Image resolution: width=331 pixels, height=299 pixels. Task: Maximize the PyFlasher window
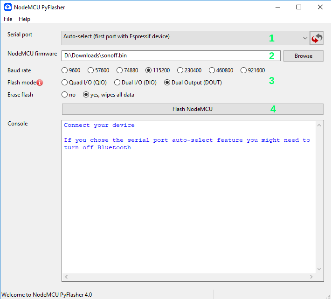point(299,7)
